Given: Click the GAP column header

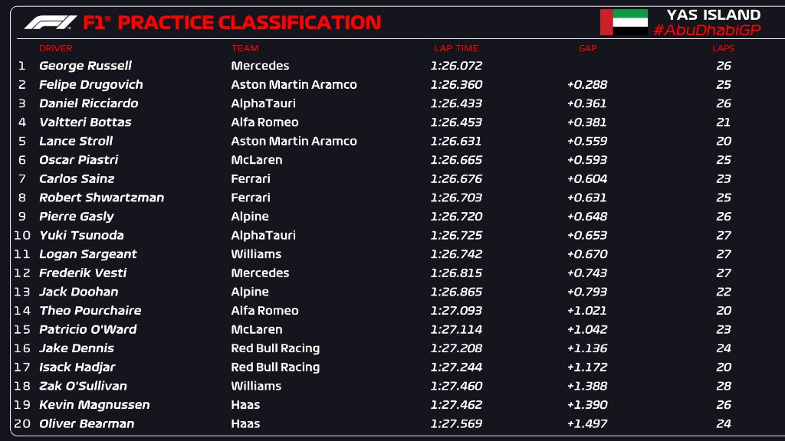Looking at the screenshot, I should click(x=588, y=48).
